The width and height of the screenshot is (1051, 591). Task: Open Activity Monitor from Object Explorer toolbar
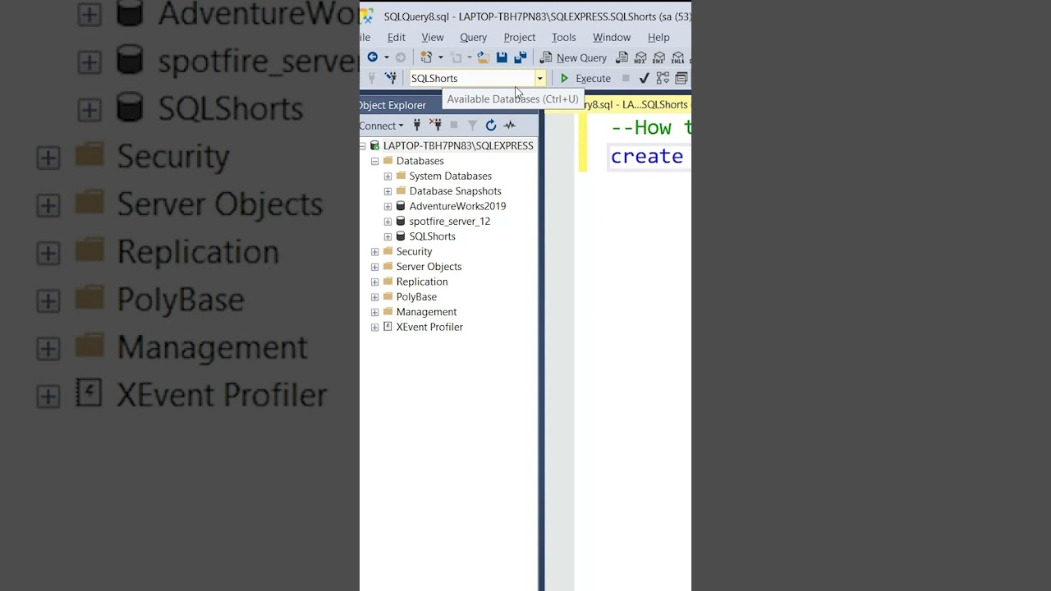509,126
